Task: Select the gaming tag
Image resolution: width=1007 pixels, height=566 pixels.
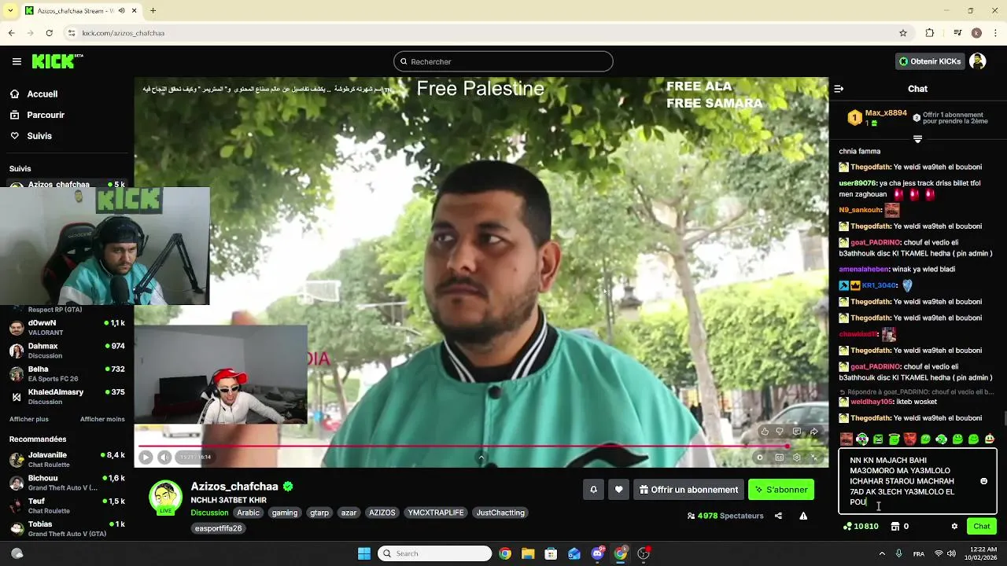Action: click(x=285, y=513)
